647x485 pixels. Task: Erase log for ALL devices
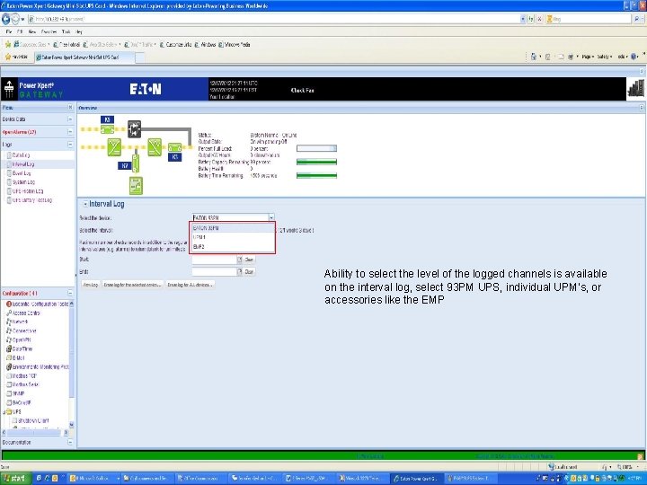[190, 285]
